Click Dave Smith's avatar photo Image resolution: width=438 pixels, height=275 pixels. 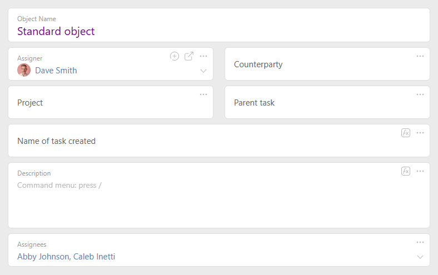tap(24, 70)
